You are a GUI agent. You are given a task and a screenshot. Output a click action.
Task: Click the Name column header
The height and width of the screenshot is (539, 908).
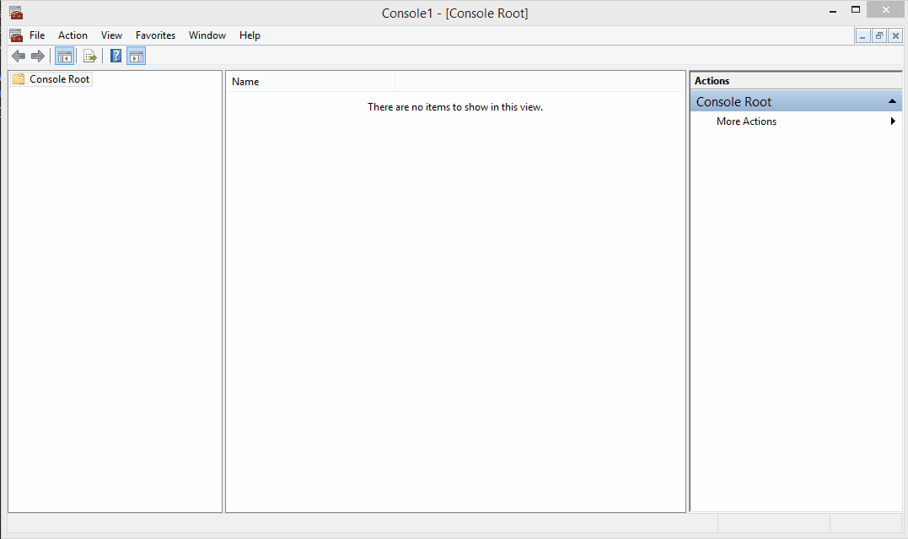(x=309, y=82)
